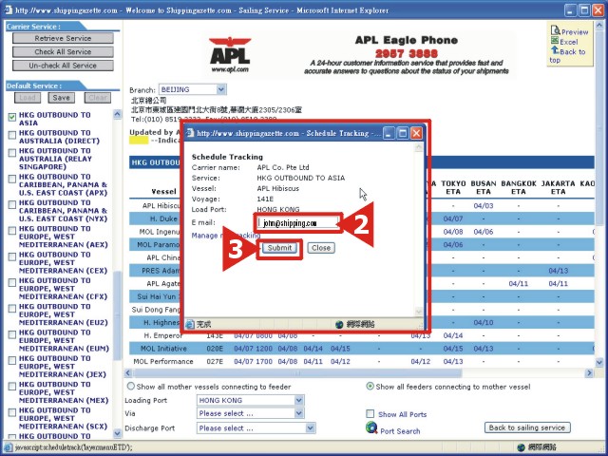Click the table horizontal scrollbar right arrow
Screen dimensions: 608x456
(589, 373)
